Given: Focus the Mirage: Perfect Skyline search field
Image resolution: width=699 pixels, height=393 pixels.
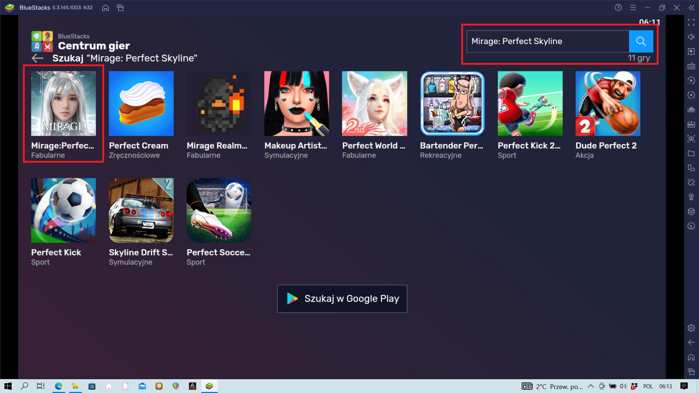Looking at the screenshot, I should (548, 41).
